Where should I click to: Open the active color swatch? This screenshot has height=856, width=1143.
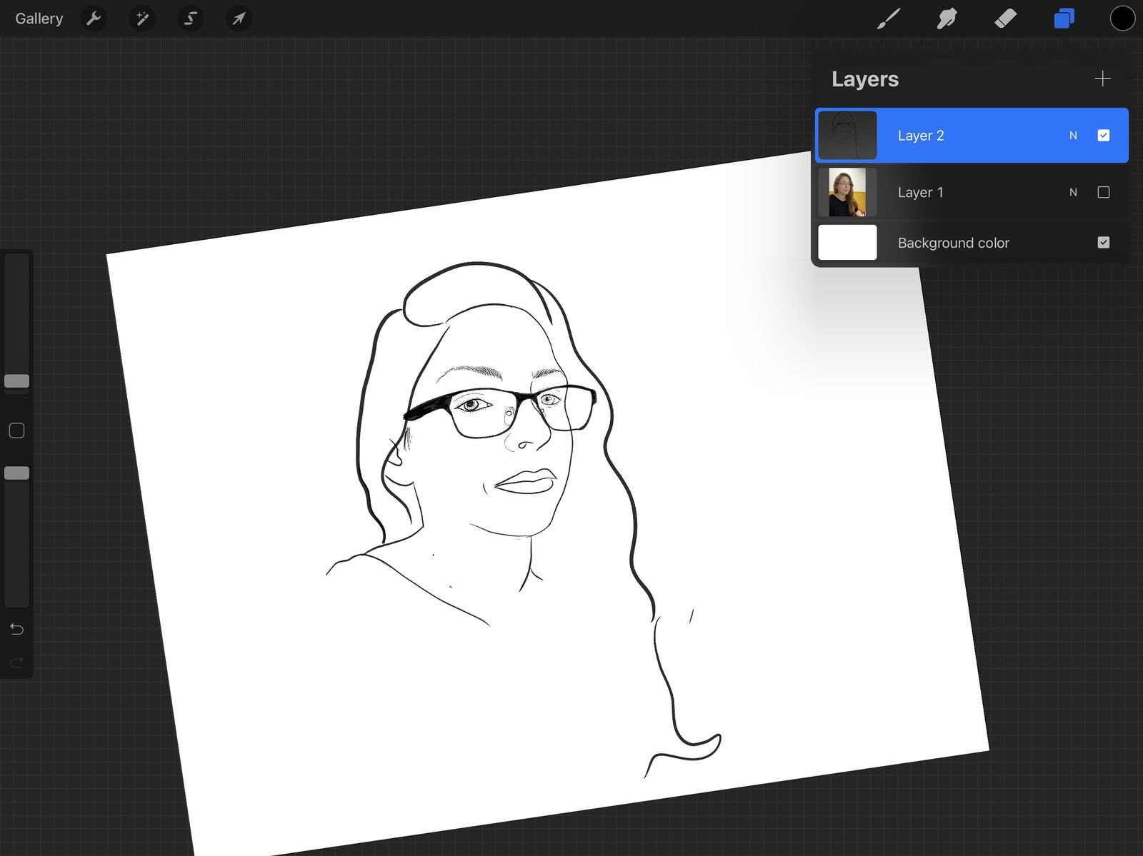pyautogui.click(x=1122, y=19)
